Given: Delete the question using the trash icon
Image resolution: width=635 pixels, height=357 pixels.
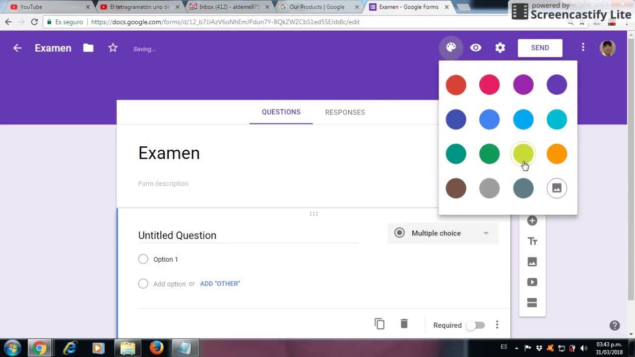Looking at the screenshot, I should [404, 324].
